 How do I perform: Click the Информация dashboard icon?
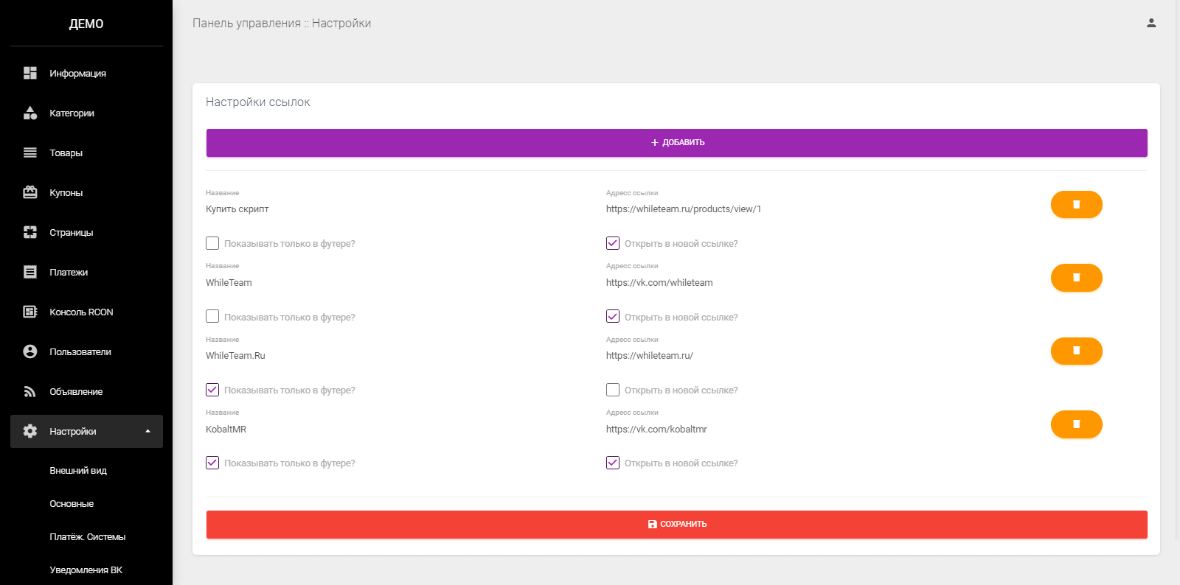click(x=30, y=73)
